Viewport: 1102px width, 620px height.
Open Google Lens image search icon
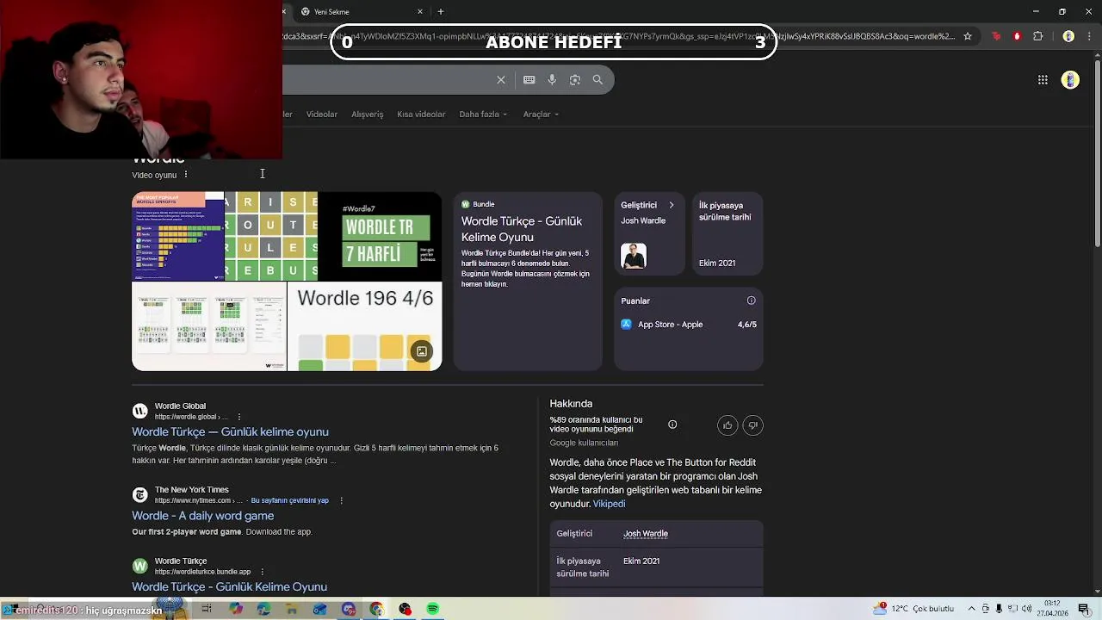pos(575,79)
